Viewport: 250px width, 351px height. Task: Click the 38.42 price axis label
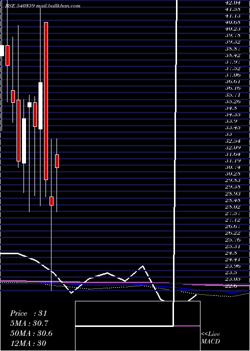pos(233,55)
